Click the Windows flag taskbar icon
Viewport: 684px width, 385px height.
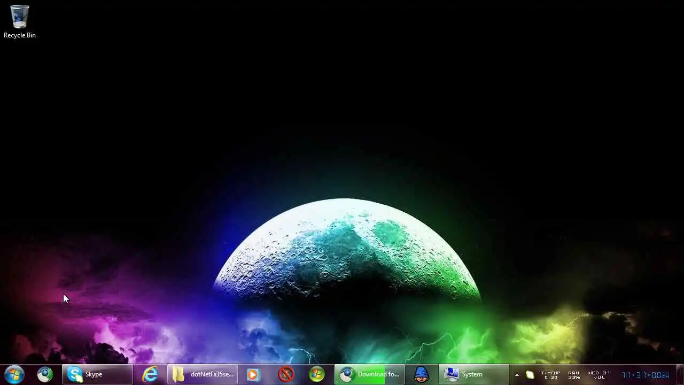[x=317, y=374]
